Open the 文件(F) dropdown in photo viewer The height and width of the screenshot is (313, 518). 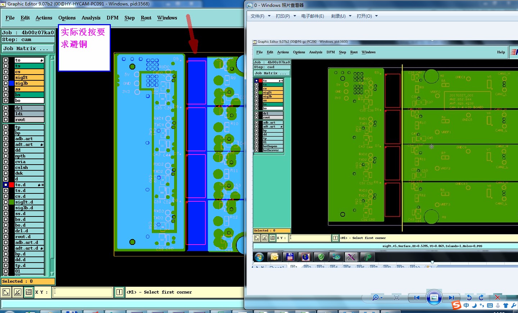pos(260,16)
